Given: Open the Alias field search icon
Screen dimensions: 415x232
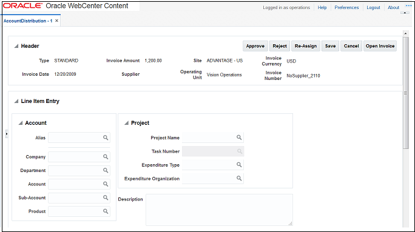Looking at the screenshot, I should pos(106,138).
